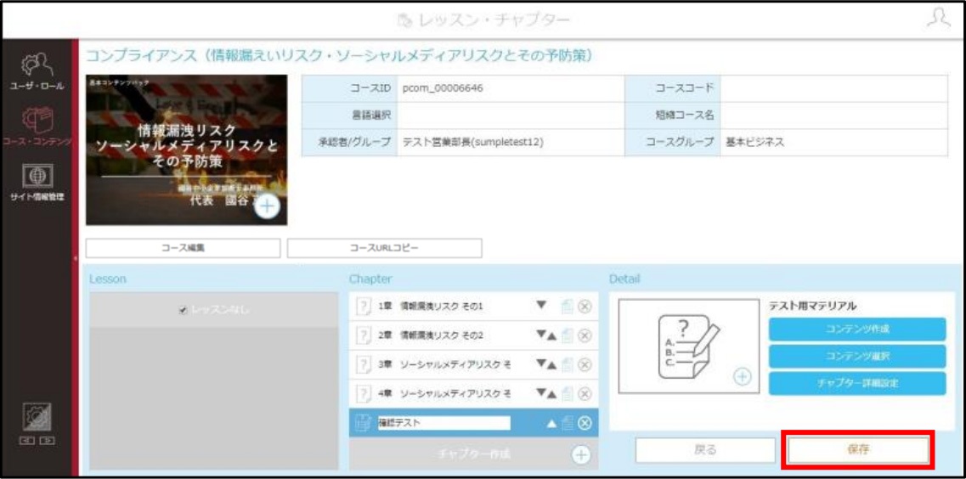Click the 戻る button

[705, 450]
